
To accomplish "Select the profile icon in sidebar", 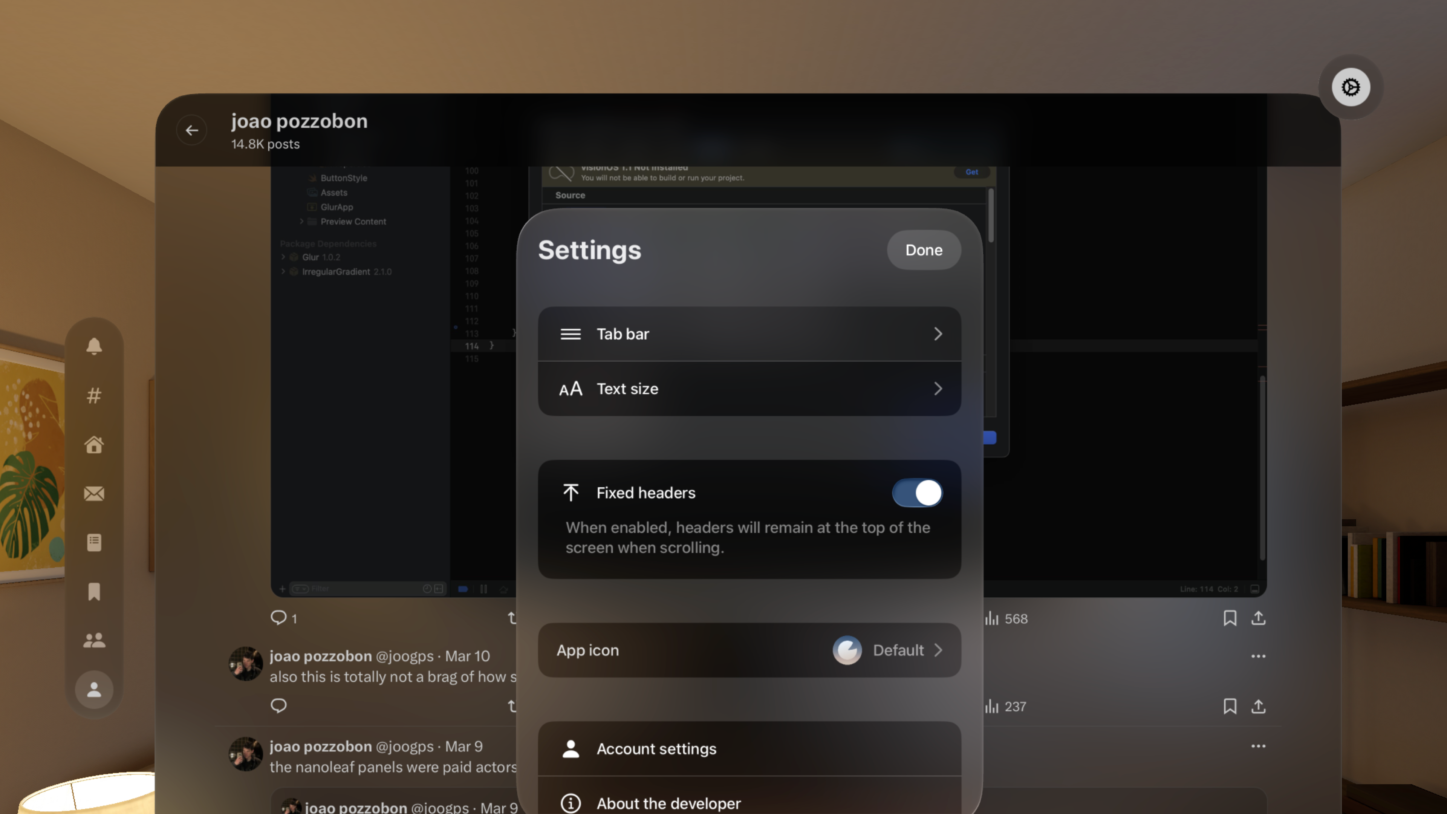I will 94,689.
